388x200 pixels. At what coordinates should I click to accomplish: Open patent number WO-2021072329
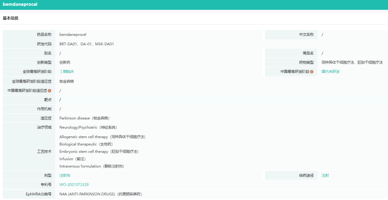74,185
